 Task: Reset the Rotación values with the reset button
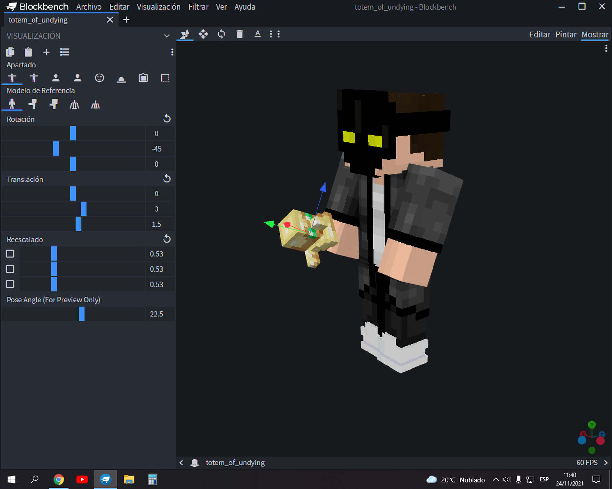(x=167, y=118)
